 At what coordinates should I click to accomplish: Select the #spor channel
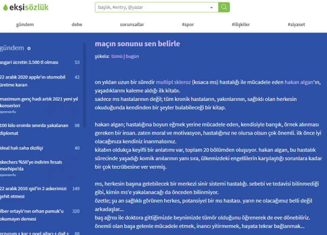pyautogui.click(x=188, y=24)
